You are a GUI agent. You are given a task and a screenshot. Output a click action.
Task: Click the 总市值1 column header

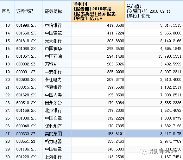(153, 11)
